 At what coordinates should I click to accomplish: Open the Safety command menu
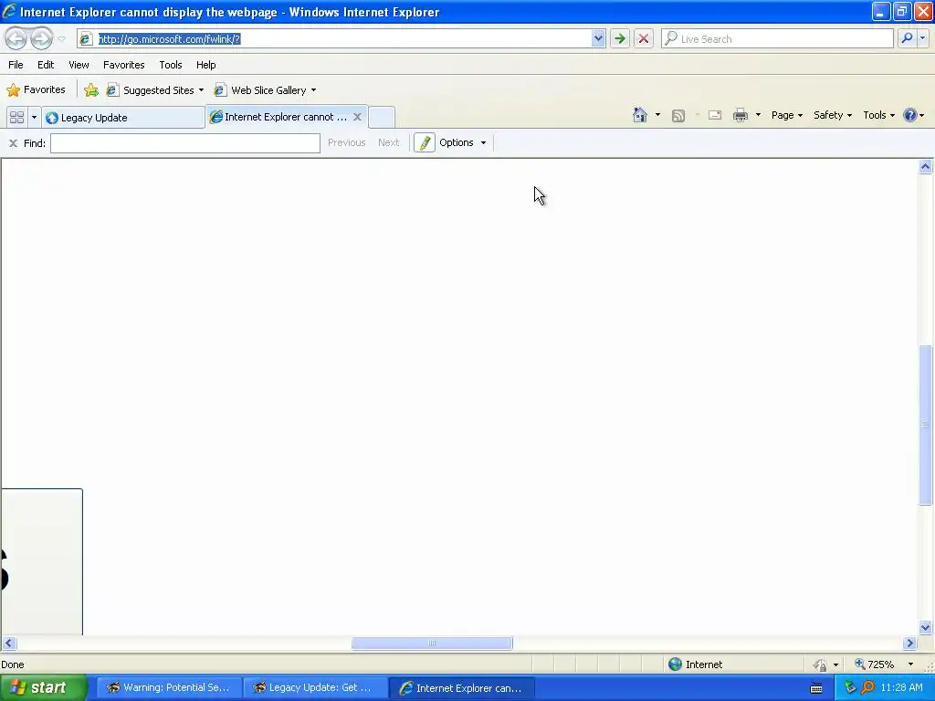click(833, 115)
